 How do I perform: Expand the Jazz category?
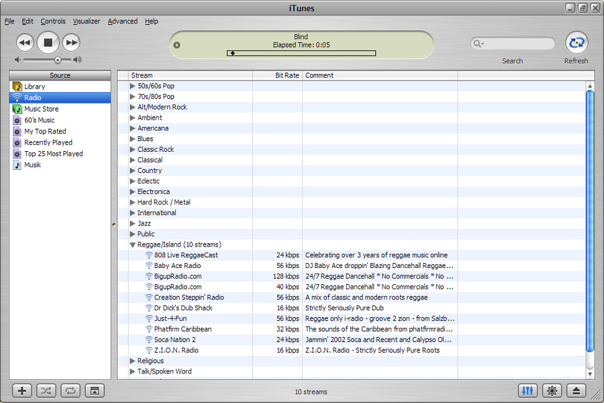[132, 223]
